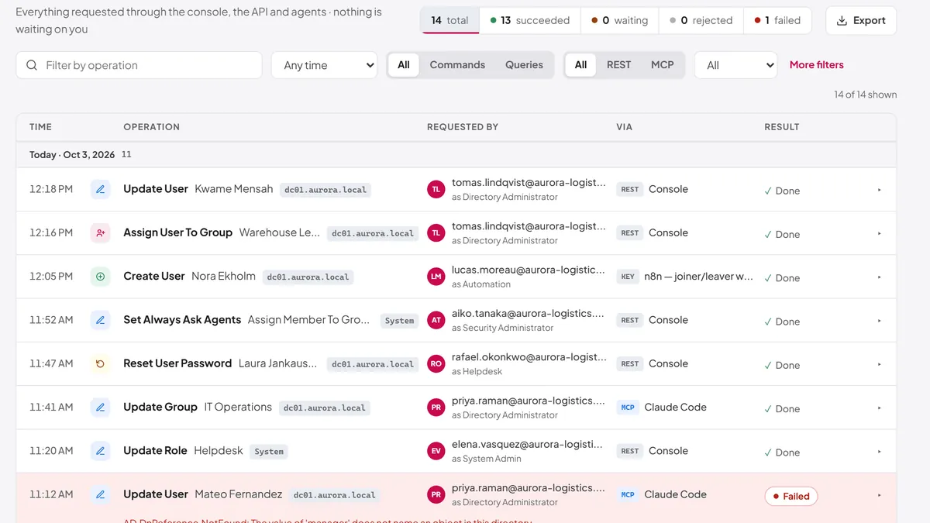Viewport: 930px width, 523px height.
Task: Click the "14 of 14 shown" count
Action: coord(865,95)
